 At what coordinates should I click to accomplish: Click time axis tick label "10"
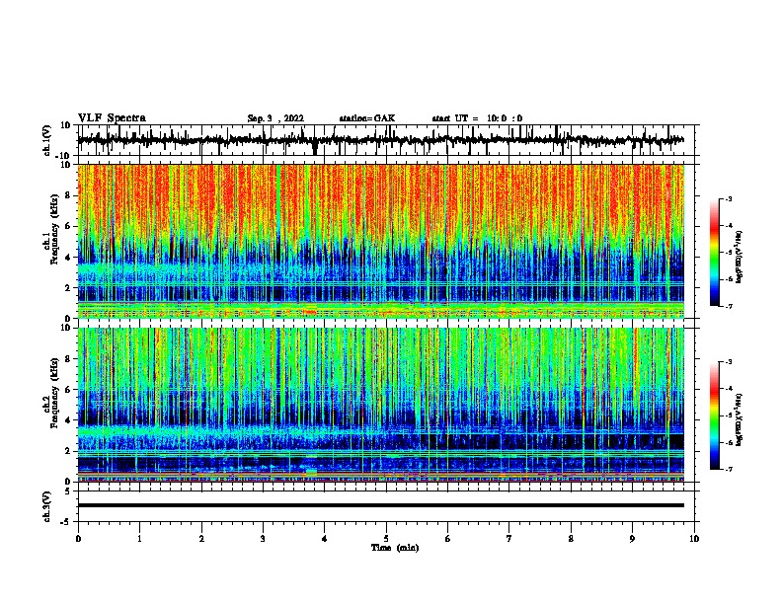(694, 539)
